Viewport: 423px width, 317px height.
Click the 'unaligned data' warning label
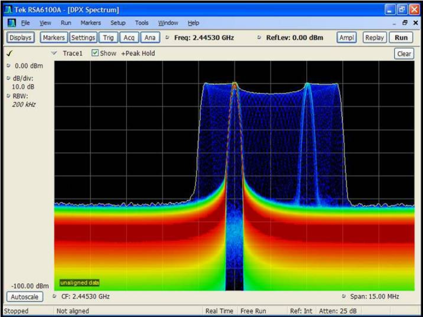(x=79, y=282)
